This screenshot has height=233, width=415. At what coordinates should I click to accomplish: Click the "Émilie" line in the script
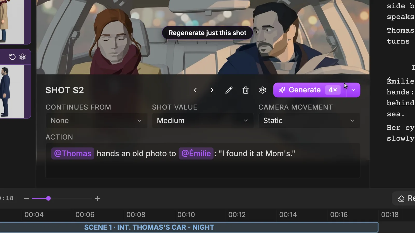pos(400,81)
